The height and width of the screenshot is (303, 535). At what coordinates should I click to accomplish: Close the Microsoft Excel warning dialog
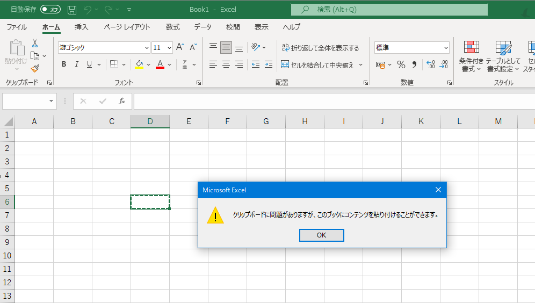[438, 190]
